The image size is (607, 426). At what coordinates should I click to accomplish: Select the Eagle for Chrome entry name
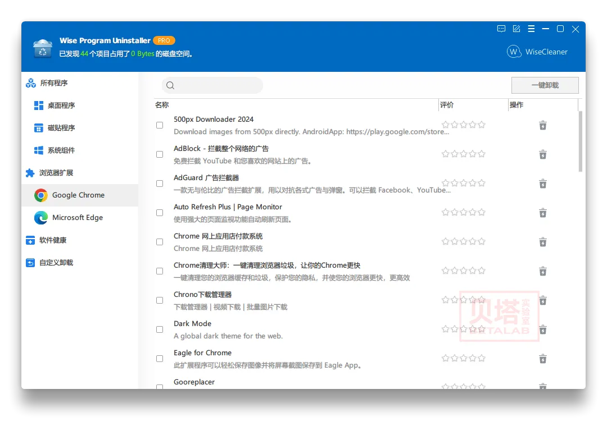pos(202,353)
